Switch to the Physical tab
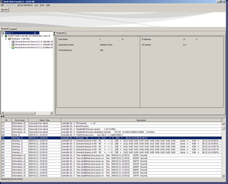The image size is (228, 184). point(4,29)
